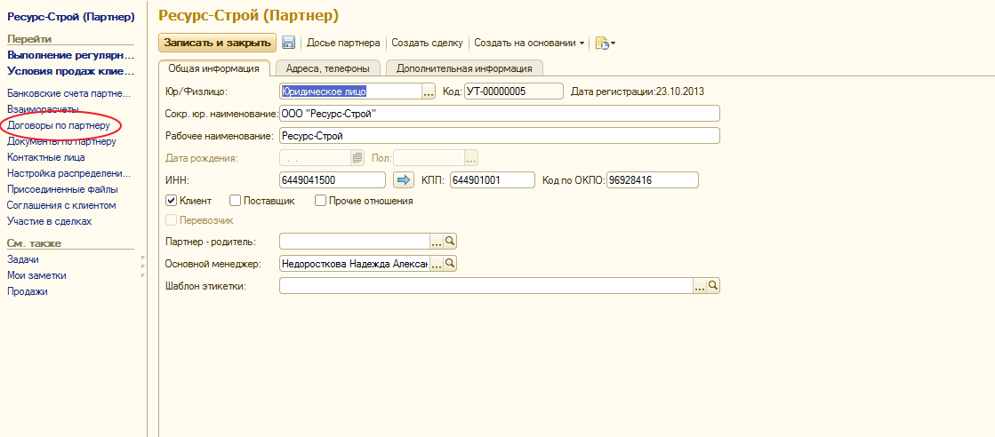Screen dimensions: 995x437
Task: Open the Договоры по партнеру link
Action: 59,125
